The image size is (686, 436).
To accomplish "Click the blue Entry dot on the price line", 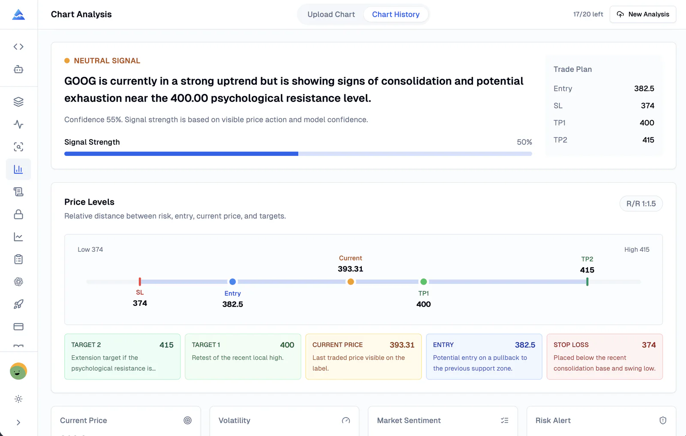I will (232, 281).
